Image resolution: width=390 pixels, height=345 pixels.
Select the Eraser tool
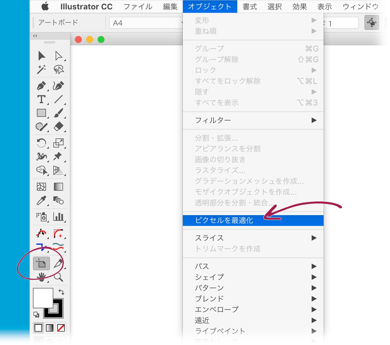pyautogui.click(x=58, y=126)
